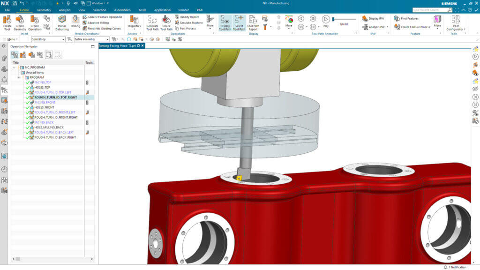The height and width of the screenshot is (270, 480).
Task: Collapse the PROGRAM tree node
Action: [x=20, y=77]
